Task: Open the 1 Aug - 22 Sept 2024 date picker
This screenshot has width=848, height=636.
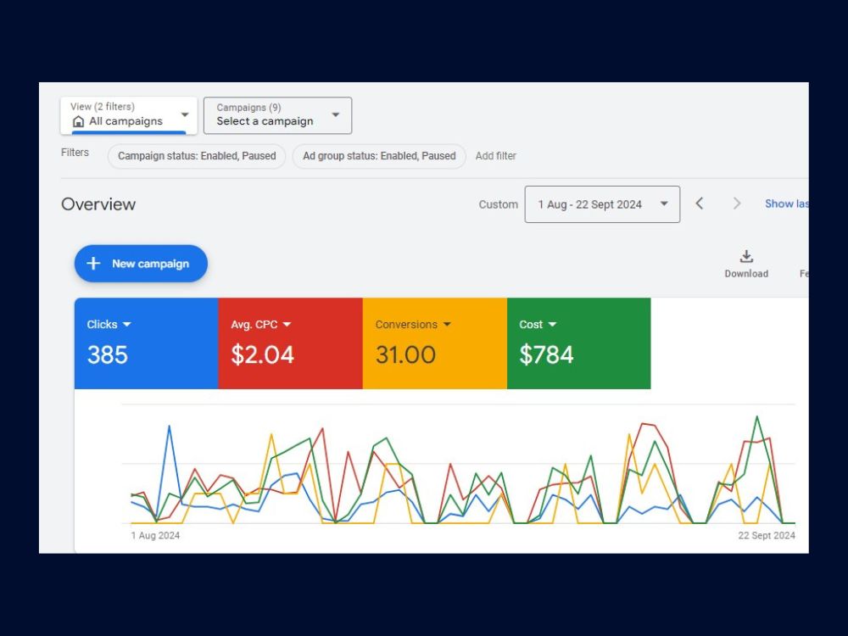Action: [602, 204]
